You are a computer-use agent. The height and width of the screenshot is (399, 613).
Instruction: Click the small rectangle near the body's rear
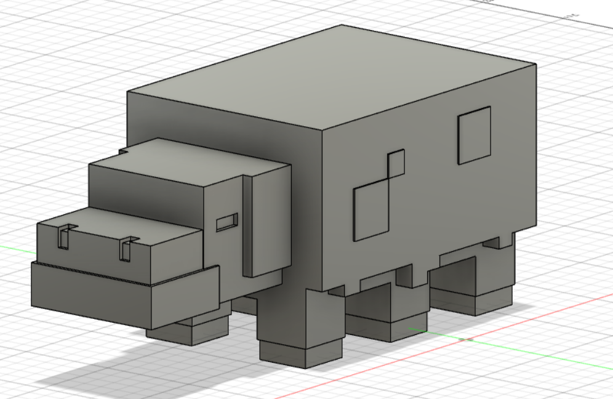[474, 135]
